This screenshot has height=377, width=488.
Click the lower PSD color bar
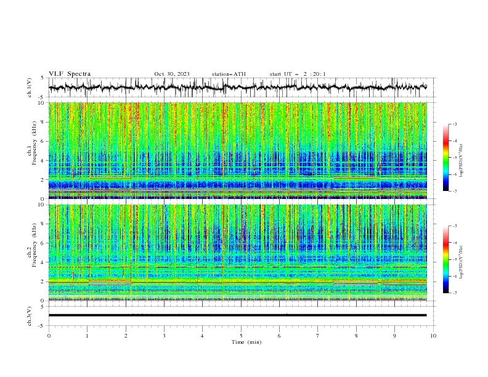[x=445, y=259]
